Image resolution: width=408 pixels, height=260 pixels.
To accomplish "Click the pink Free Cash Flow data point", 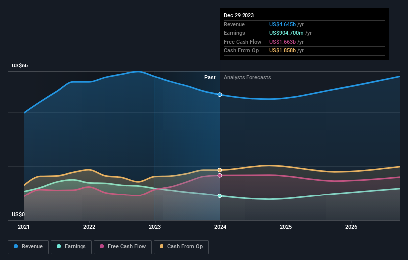I will 220,175.
